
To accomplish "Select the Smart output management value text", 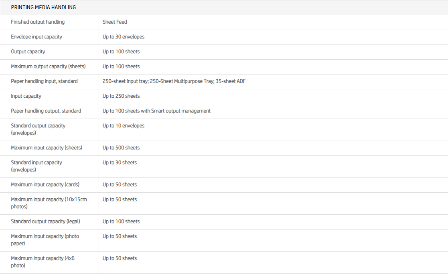I will (x=156, y=111).
